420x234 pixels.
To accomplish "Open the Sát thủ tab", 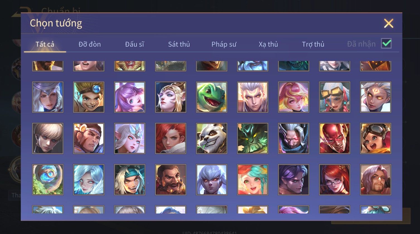I will (x=179, y=44).
